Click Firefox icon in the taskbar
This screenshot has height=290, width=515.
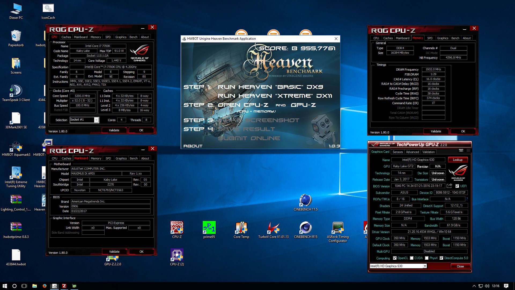click(45, 286)
